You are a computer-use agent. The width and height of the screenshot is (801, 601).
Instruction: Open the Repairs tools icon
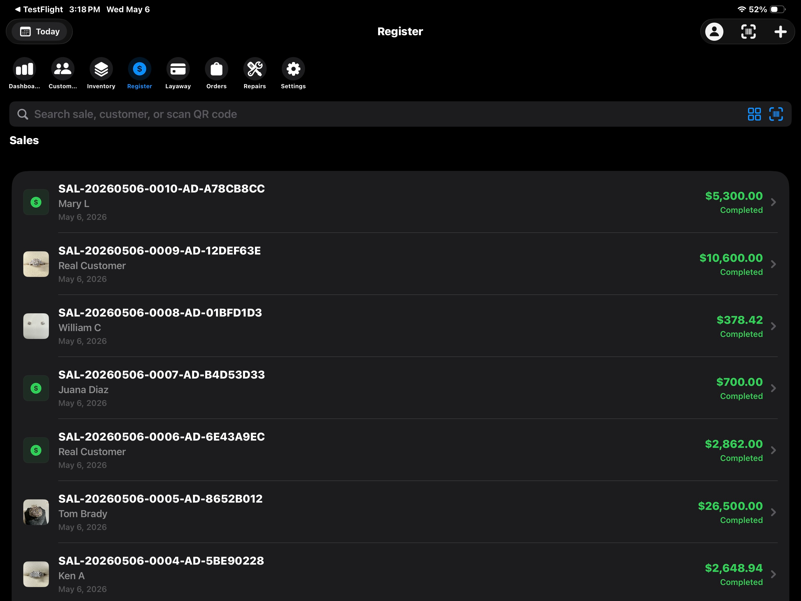pos(255,69)
